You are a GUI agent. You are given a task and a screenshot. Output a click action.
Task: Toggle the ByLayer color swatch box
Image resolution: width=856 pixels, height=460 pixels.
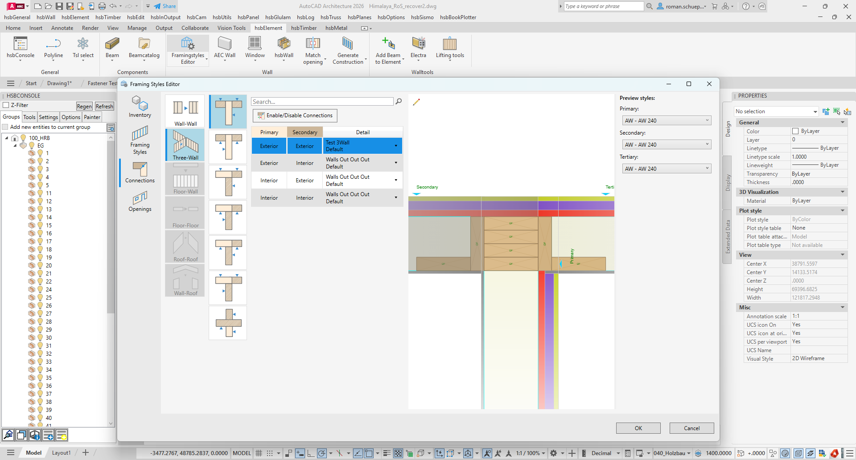click(795, 131)
